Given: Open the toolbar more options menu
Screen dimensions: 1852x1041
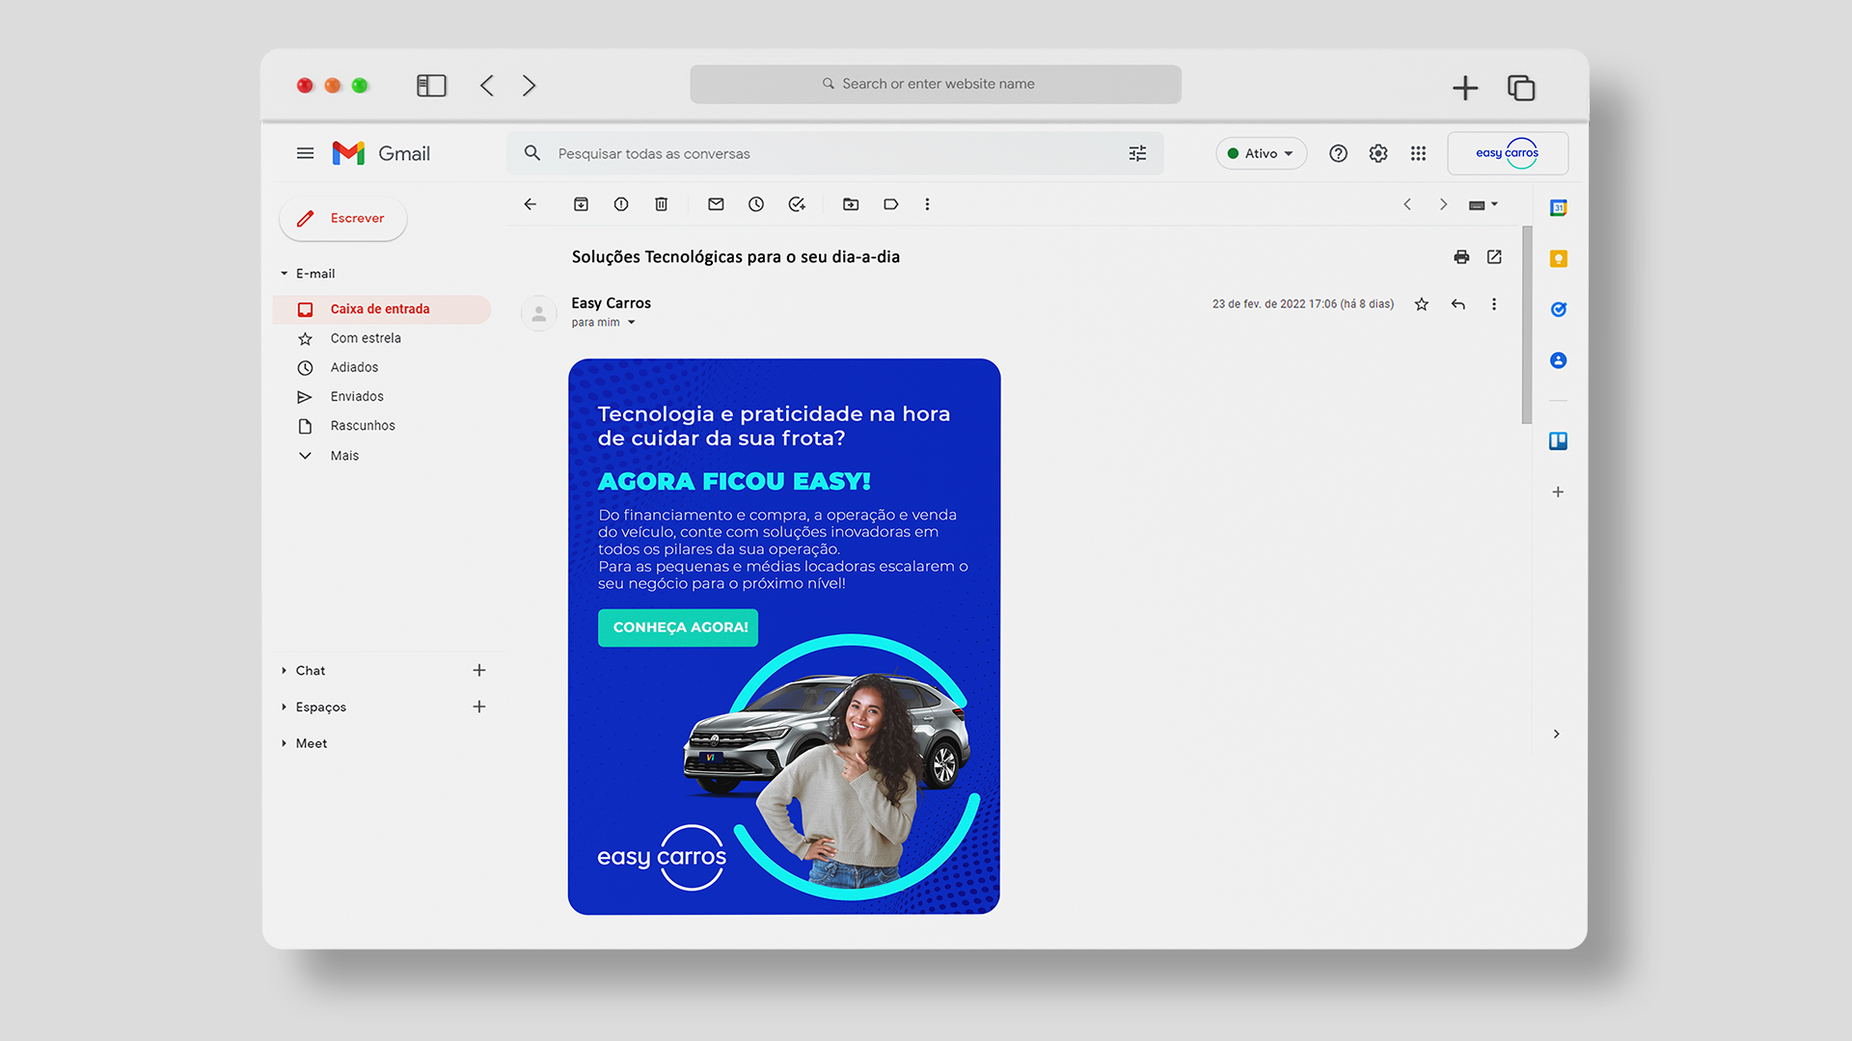Looking at the screenshot, I should (928, 204).
